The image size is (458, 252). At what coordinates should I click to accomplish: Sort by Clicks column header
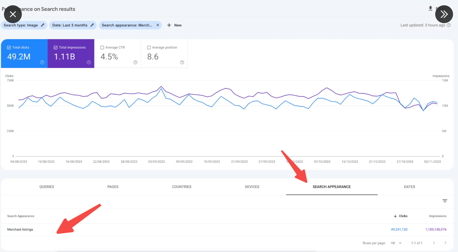pos(401,216)
